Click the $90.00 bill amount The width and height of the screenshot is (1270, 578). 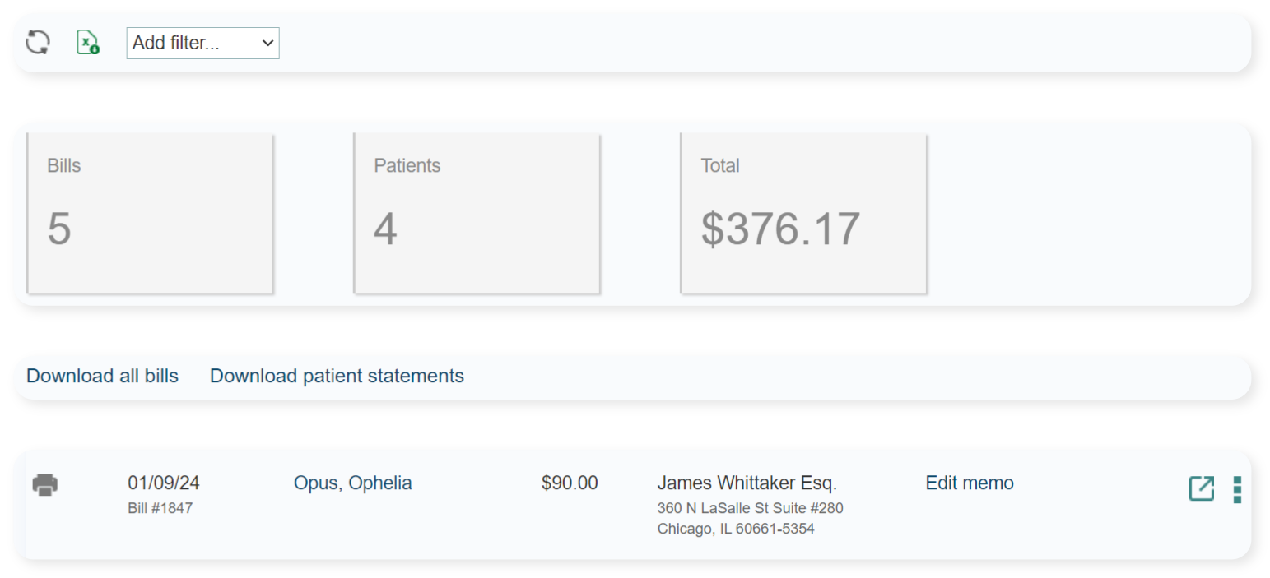(570, 483)
